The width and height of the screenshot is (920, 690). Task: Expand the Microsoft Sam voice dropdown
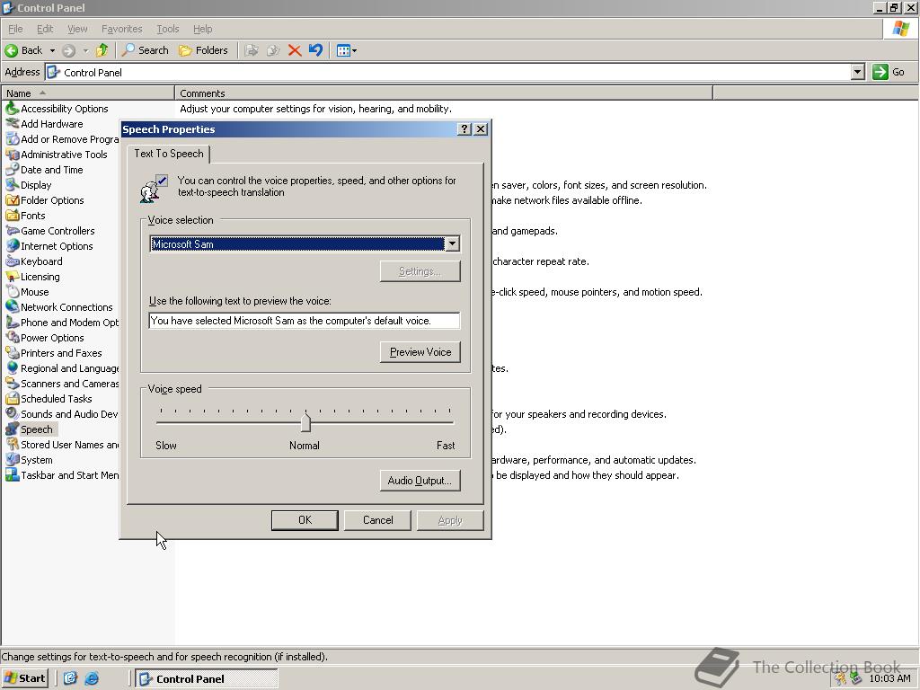pyautogui.click(x=453, y=244)
